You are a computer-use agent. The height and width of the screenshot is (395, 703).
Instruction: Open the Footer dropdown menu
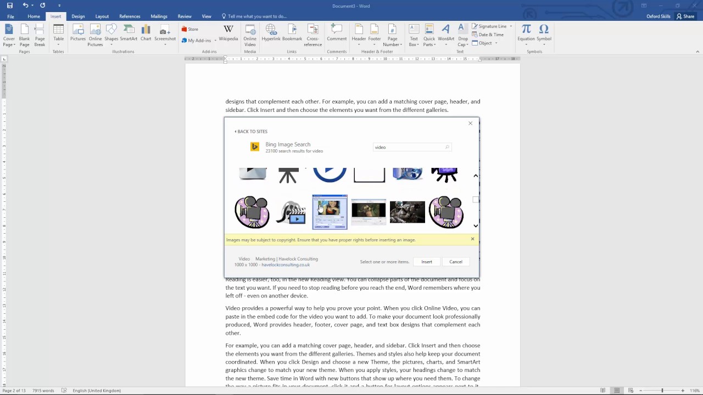375,36
